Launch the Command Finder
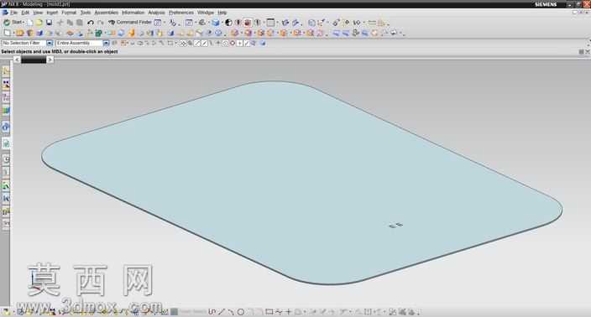 (130, 23)
